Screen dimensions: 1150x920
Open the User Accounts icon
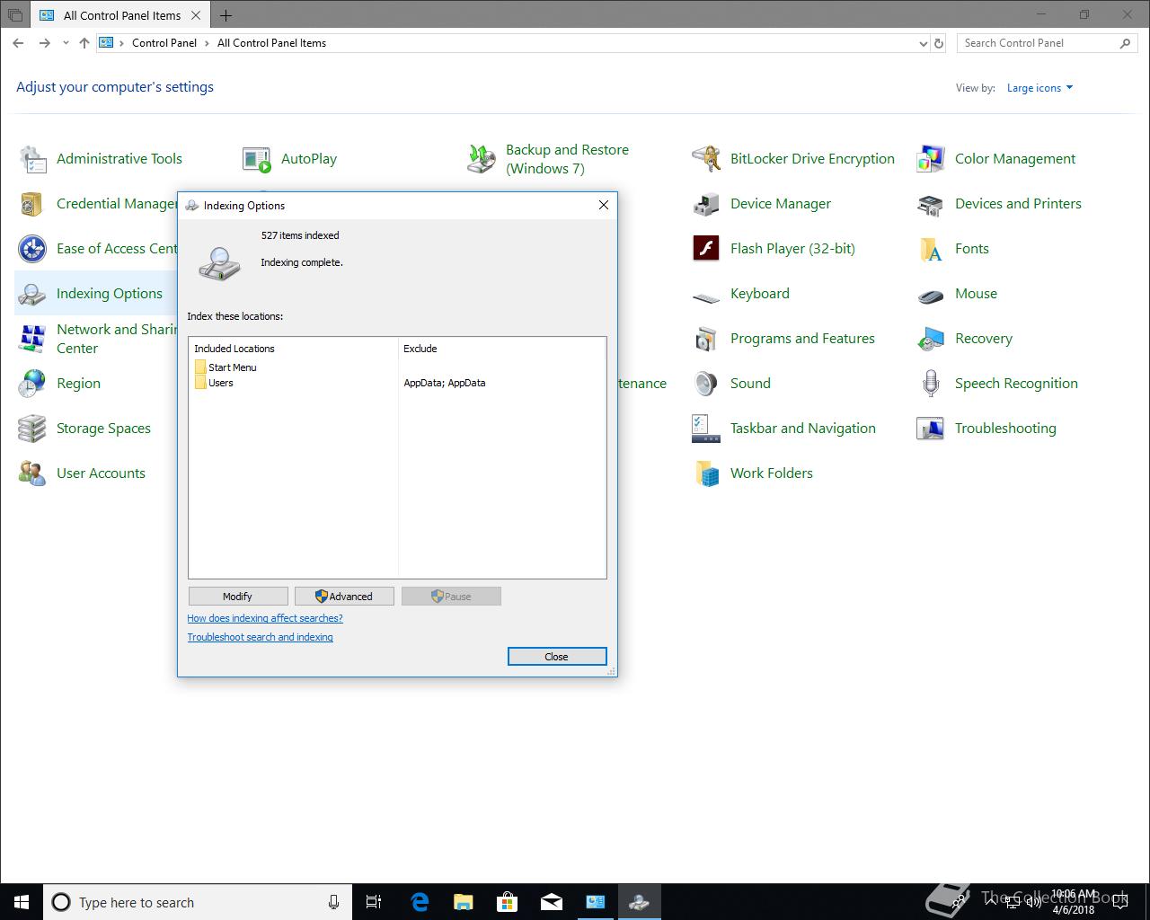(32, 473)
